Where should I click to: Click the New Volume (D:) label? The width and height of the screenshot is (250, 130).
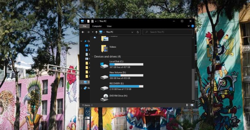pyautogui.click(x=118, y=72)
